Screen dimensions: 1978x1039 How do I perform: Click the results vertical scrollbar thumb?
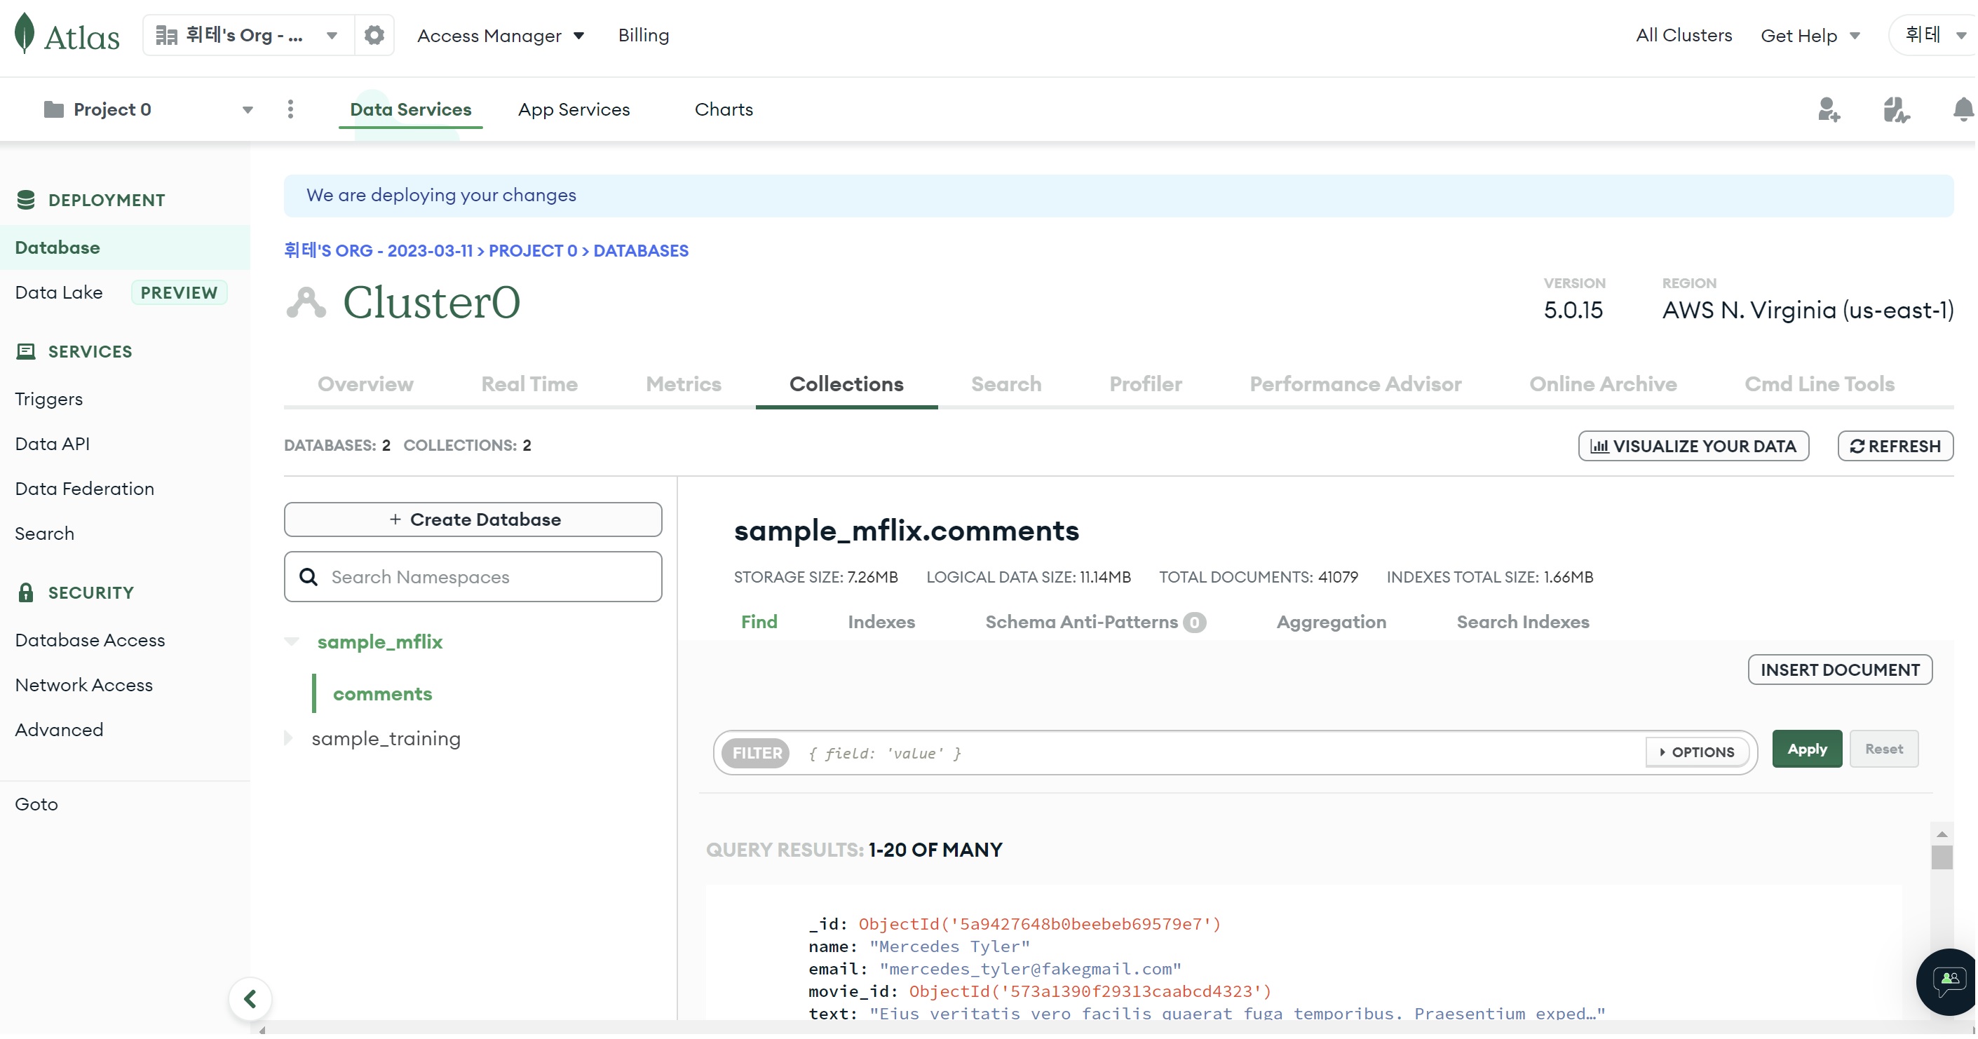[1942, 857]
